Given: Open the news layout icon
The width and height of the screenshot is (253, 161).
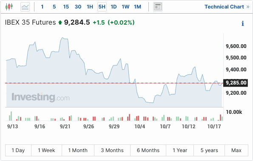Looking at the screenshot, I should click(x=158, y=7).
